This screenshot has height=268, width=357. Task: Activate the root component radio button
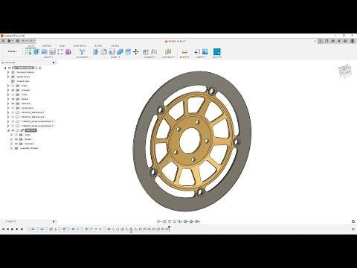point(40,68)
